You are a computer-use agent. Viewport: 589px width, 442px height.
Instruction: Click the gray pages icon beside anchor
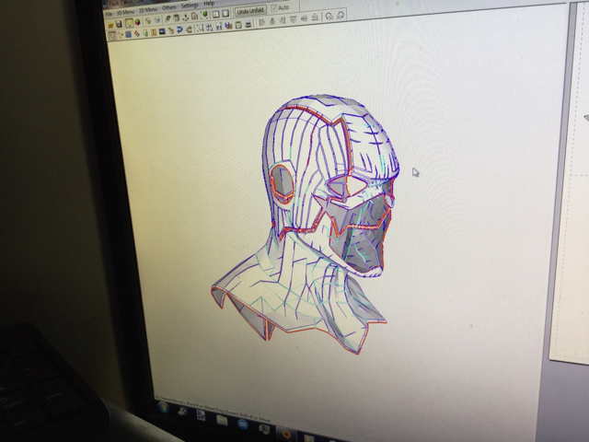pos(194,17)
